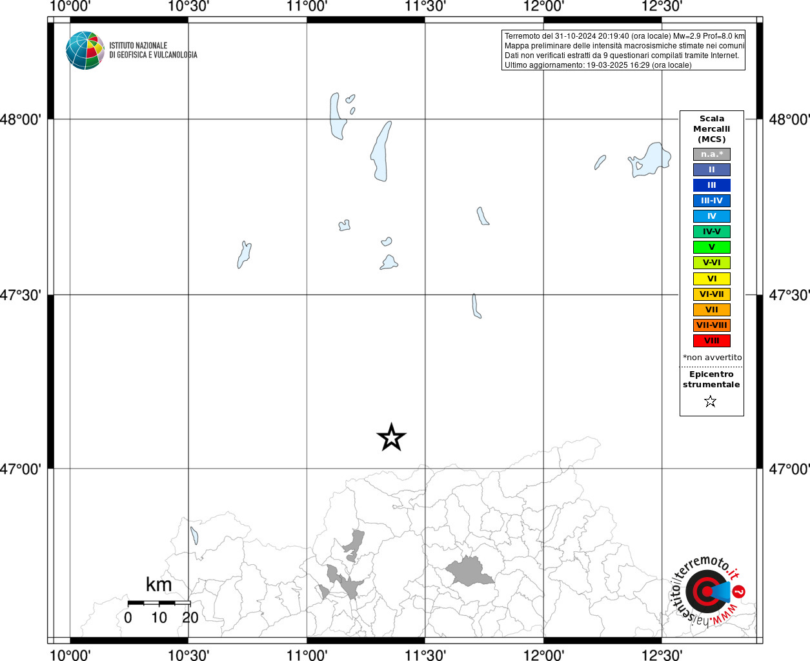Click the epicenter star on the map
The image size is (810, 661).
[391, 438]
